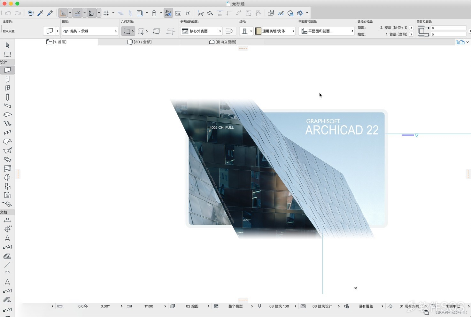This screenshot has width=471, height=317.
Task: Activate Pick Up Parameters eyedropper
Action: [40, 13]
